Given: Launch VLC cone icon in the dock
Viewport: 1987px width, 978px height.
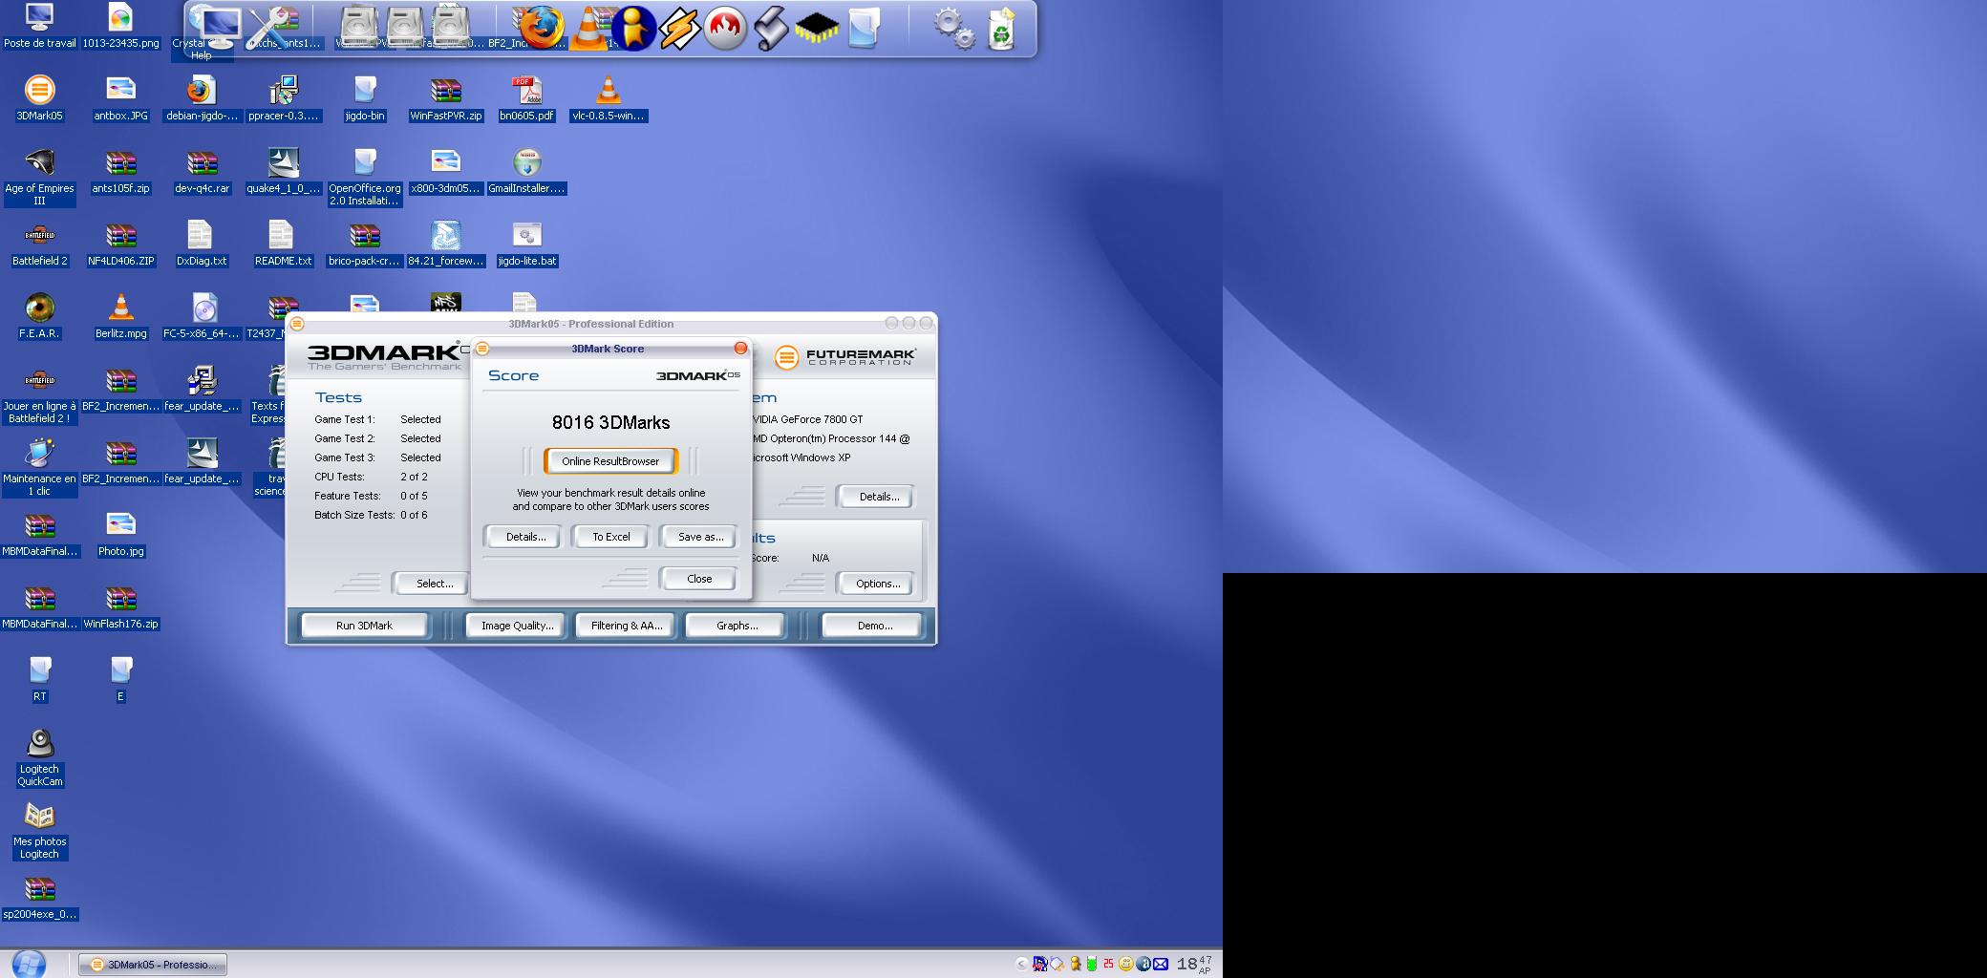Looking at the screenshot, I should point(589,28).
